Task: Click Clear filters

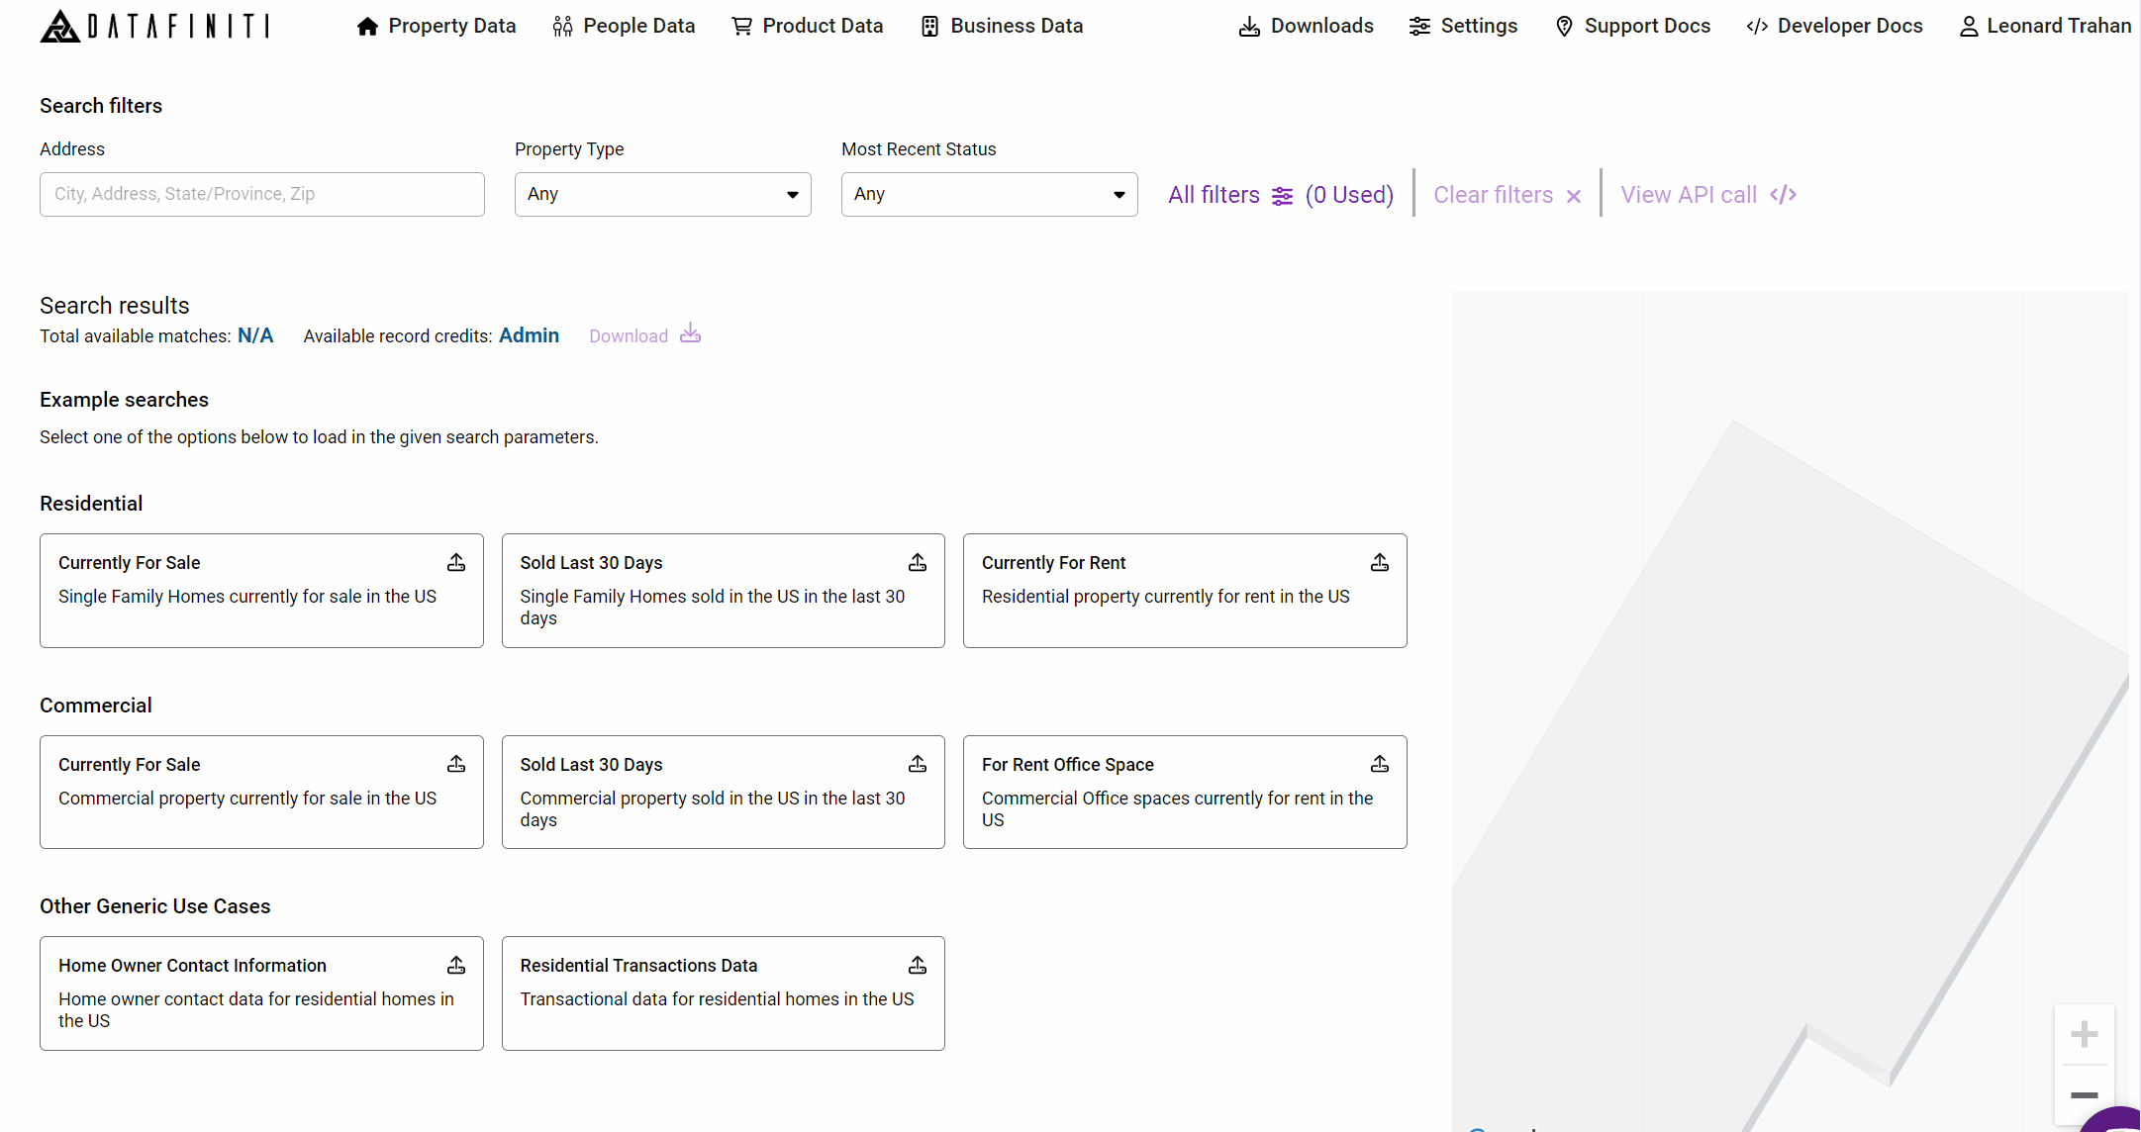Action: tap(1507, 195)
